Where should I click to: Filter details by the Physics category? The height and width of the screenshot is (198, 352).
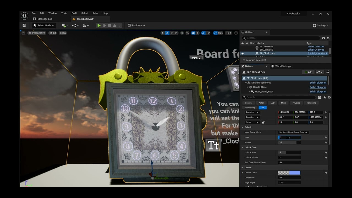click(296, 103)
